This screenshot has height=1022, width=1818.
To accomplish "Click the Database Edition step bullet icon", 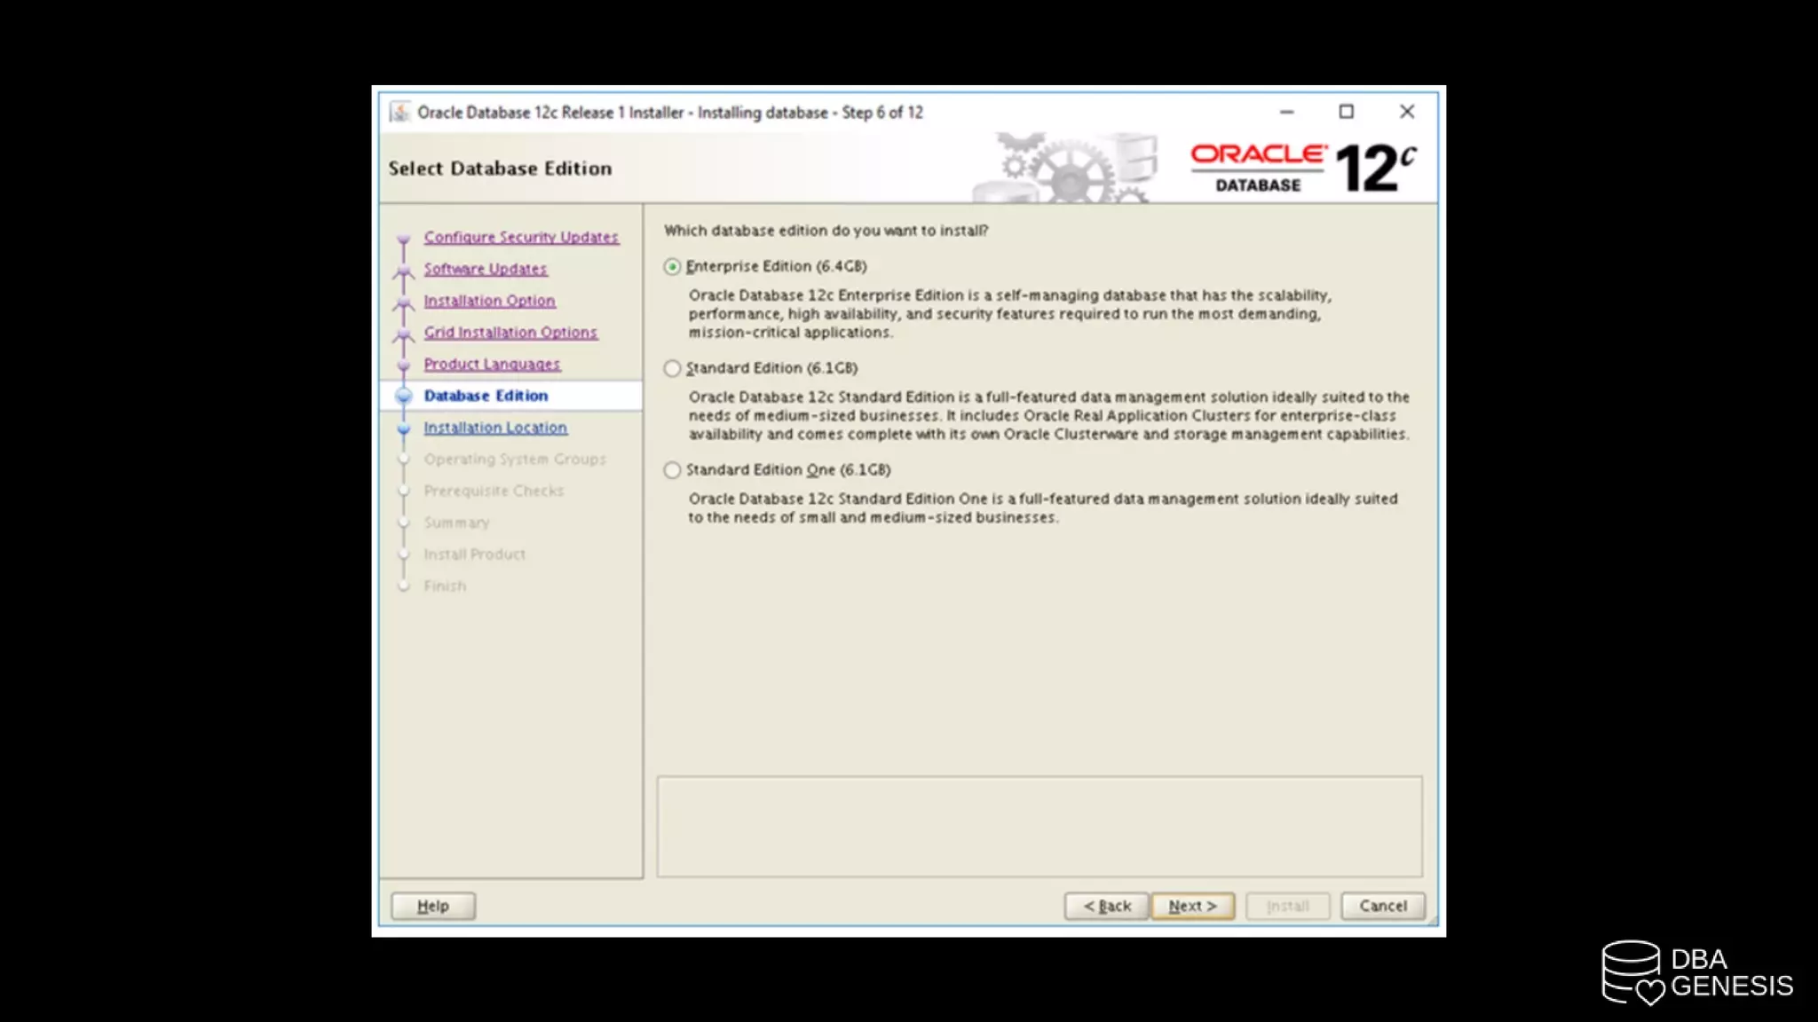I will coord(404,396).
